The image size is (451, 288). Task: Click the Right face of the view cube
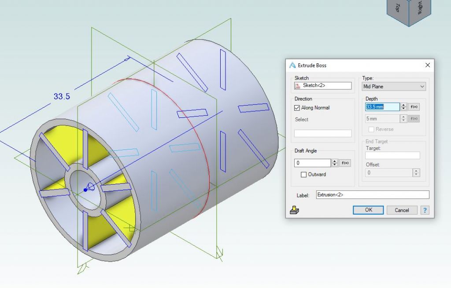tap(420, 8)
